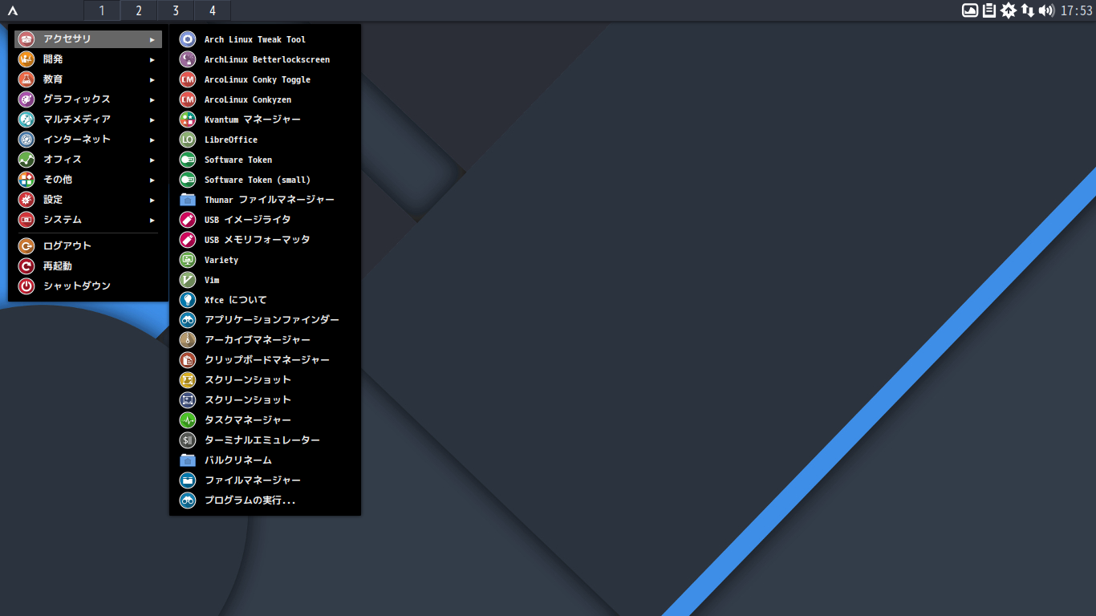The height and width of the screenshot is (616, 1096).
Task: Open アーカイブマネージャー icon
Action: coord(187,340)
